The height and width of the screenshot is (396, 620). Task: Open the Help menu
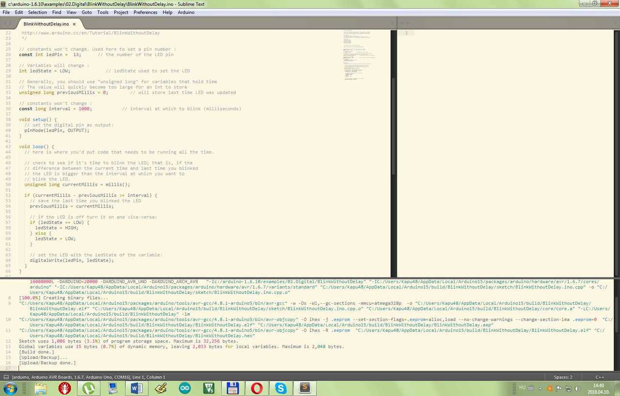[167, 12]
